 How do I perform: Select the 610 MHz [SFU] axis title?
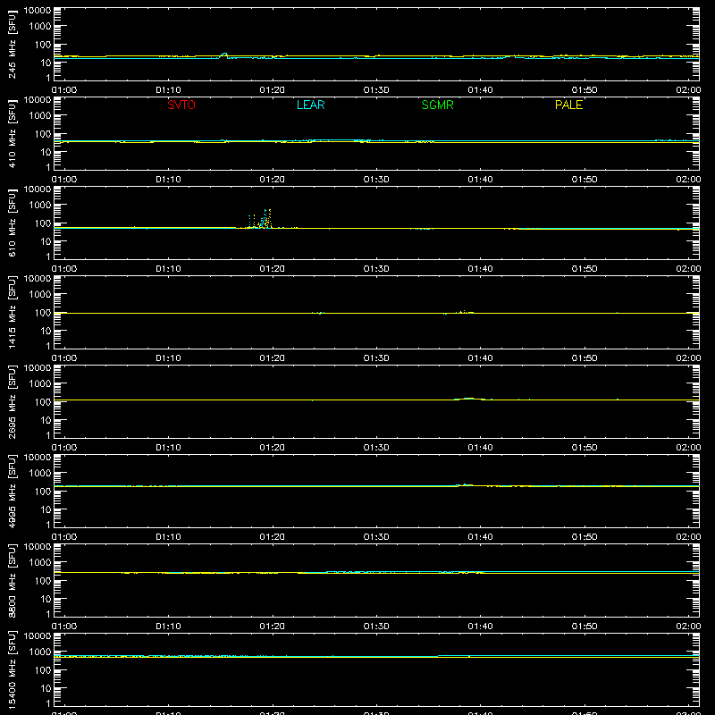[13, 223]
